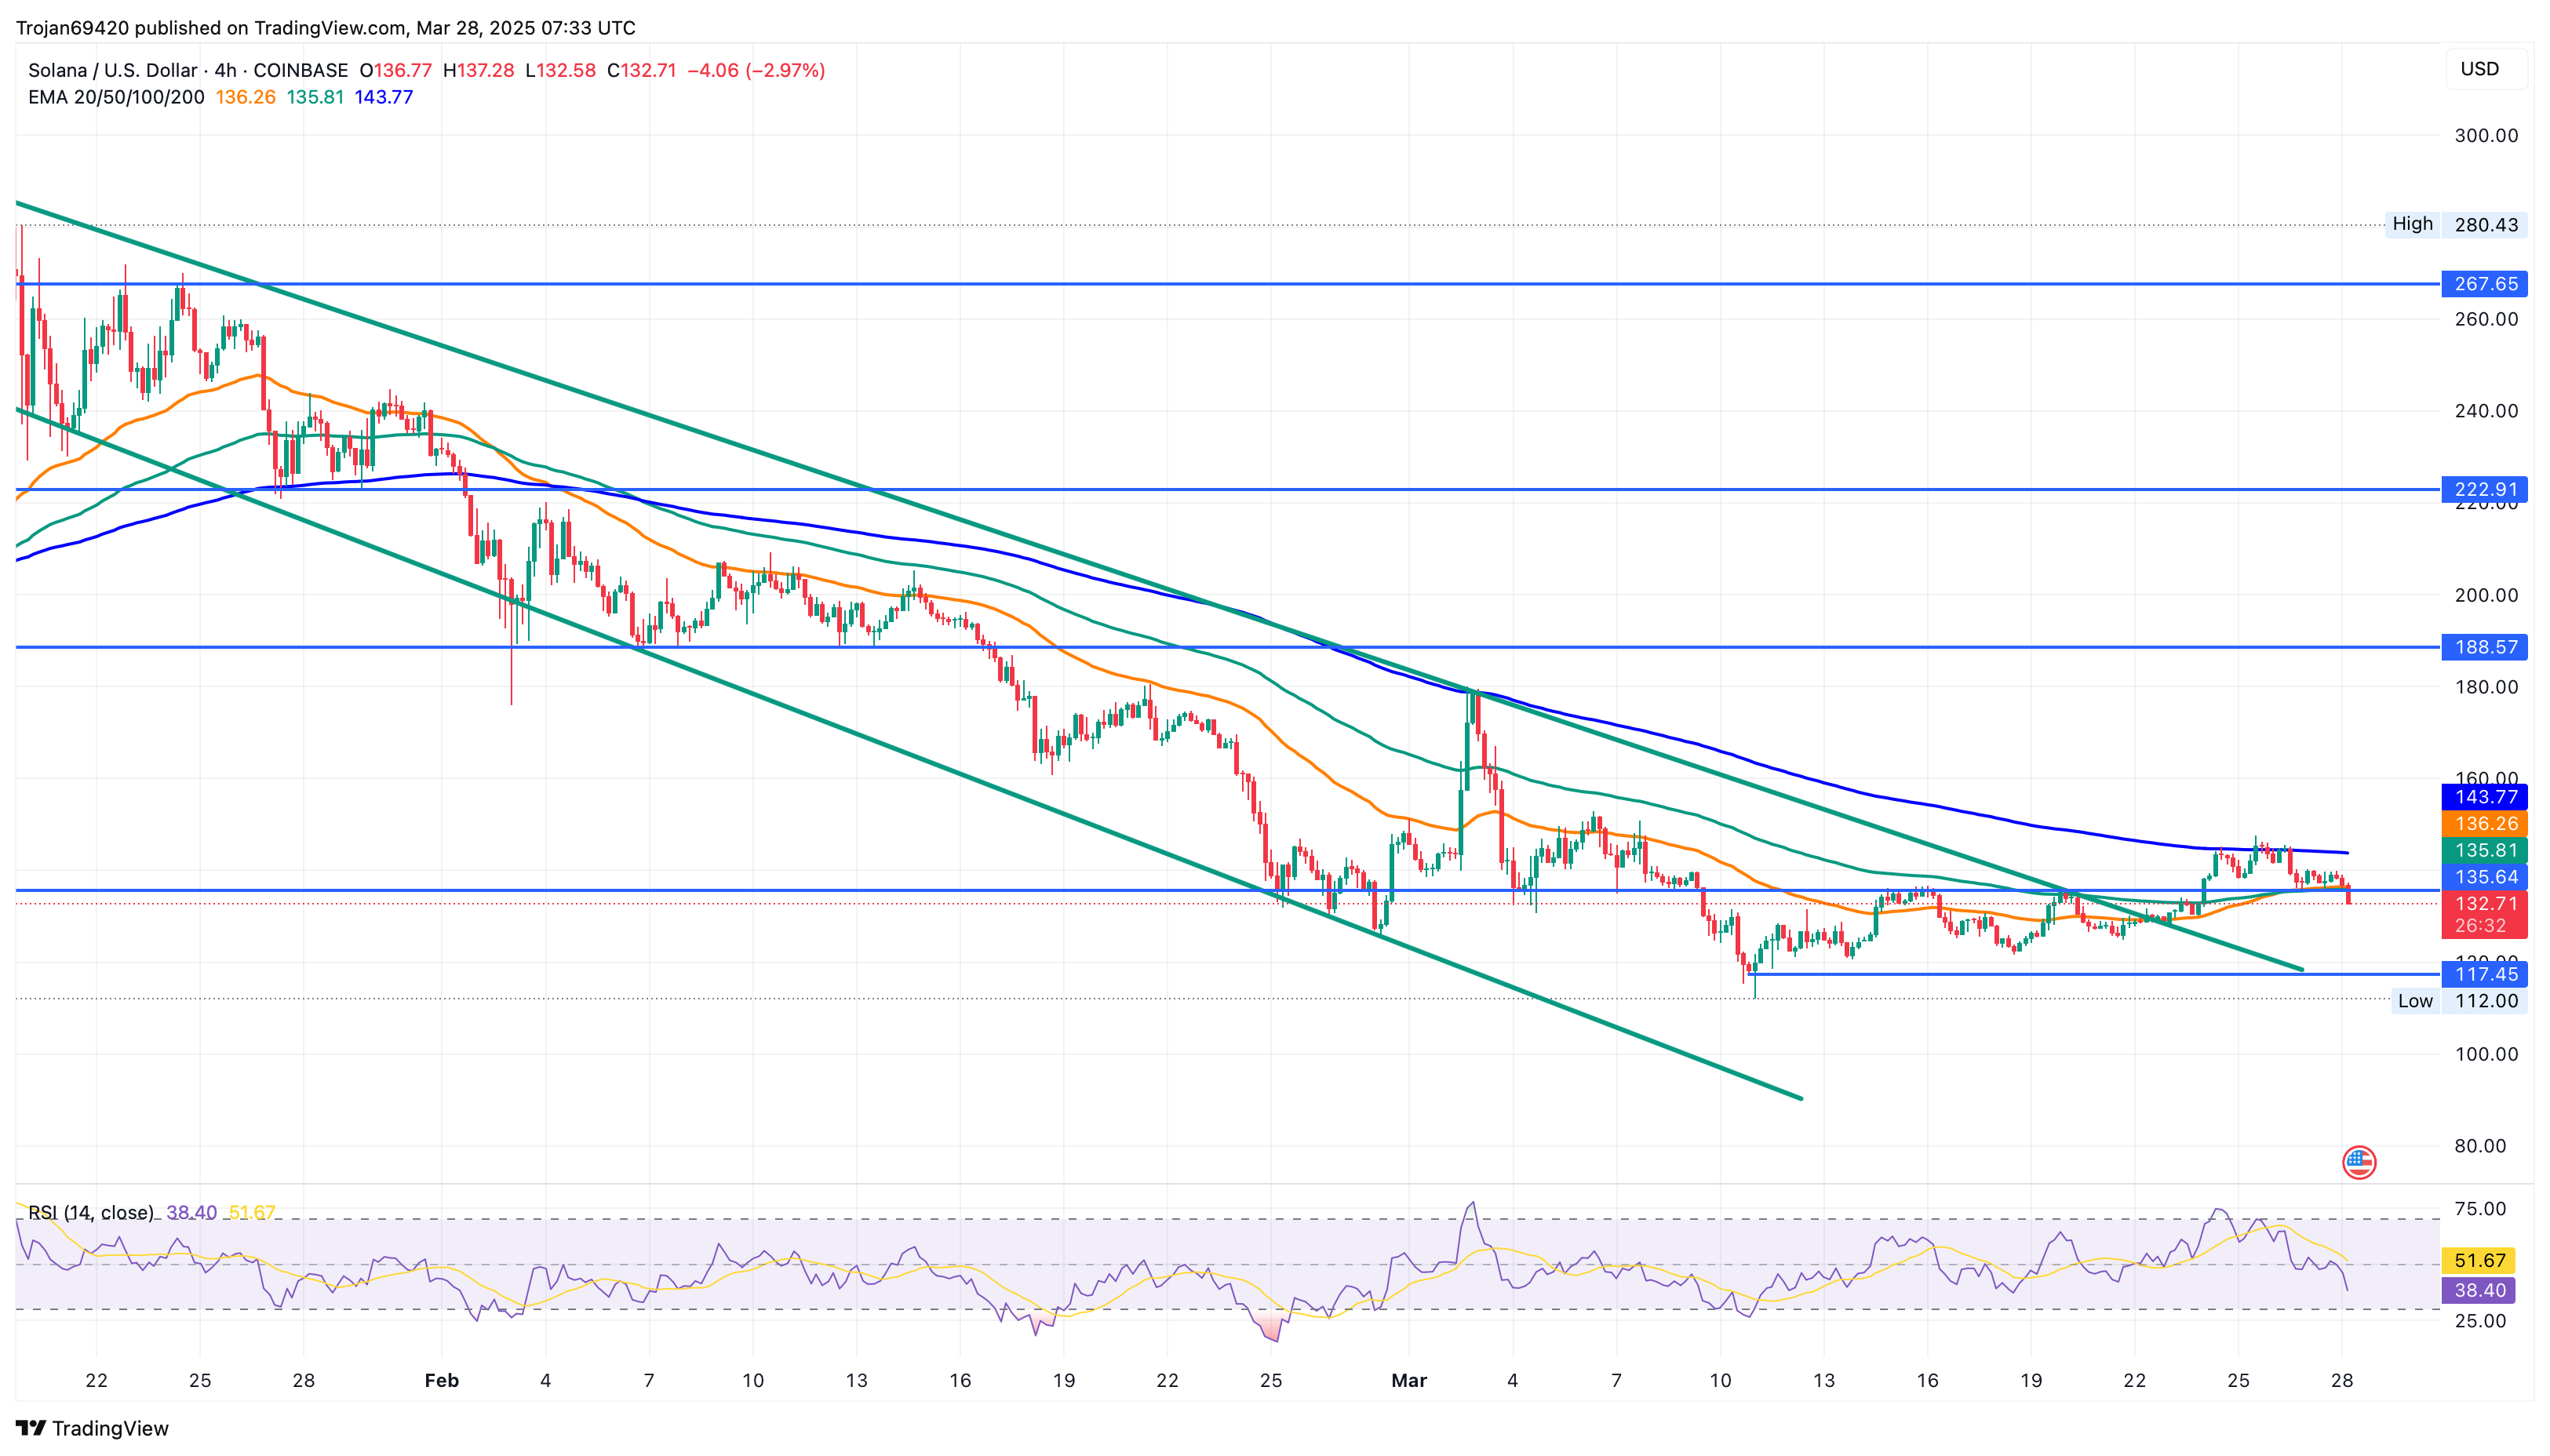The width and height of the screenshot is (2550, 1456).
Task: Click the green 135.81 EMA price tag
Action: (x=2484, y=851)
